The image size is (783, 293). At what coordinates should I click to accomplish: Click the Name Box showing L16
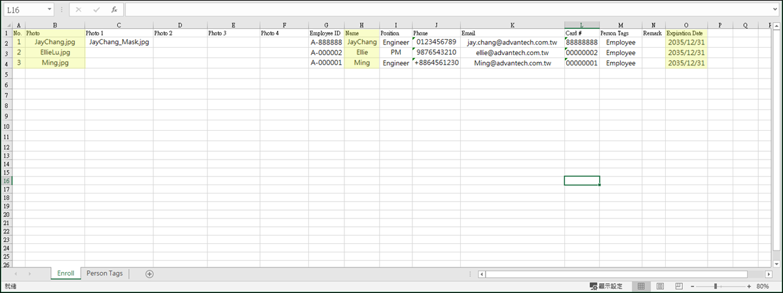(25, 10)
